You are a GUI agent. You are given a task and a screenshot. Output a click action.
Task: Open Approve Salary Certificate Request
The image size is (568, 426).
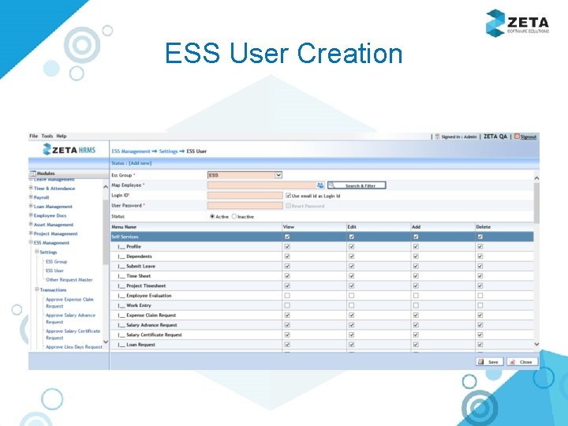pos(73,334)
